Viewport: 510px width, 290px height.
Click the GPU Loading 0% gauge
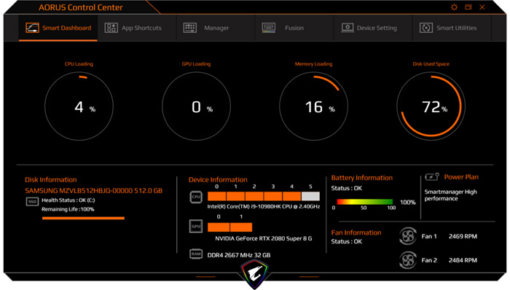[196, 106]
